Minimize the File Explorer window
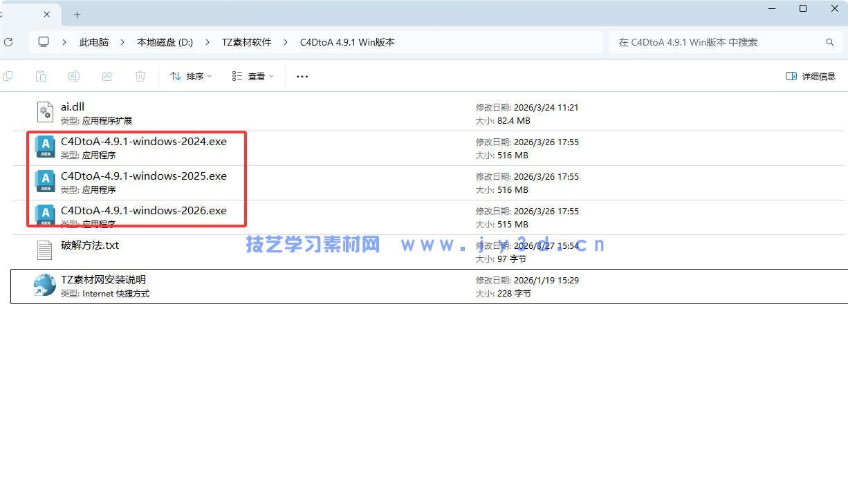 click(773, 8)
